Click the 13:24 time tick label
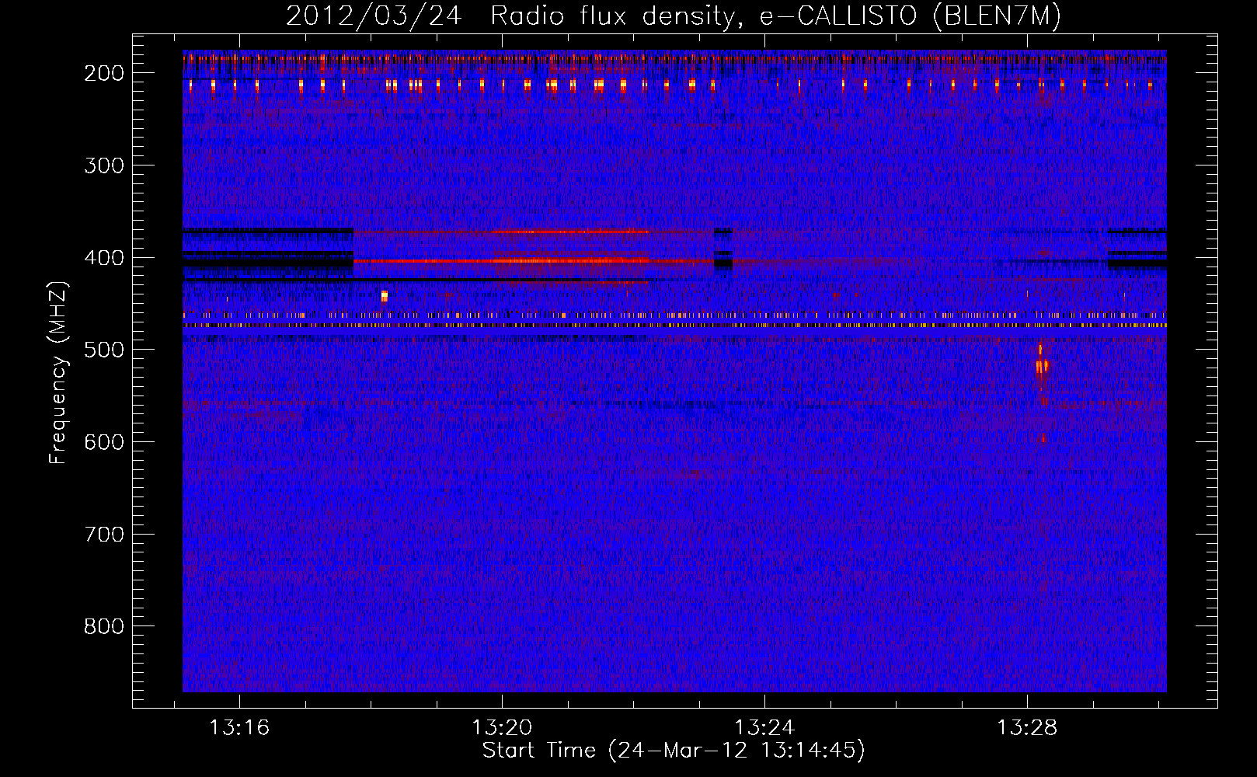1257x777 pixels. pyautogui.click(x=764, y=728)
